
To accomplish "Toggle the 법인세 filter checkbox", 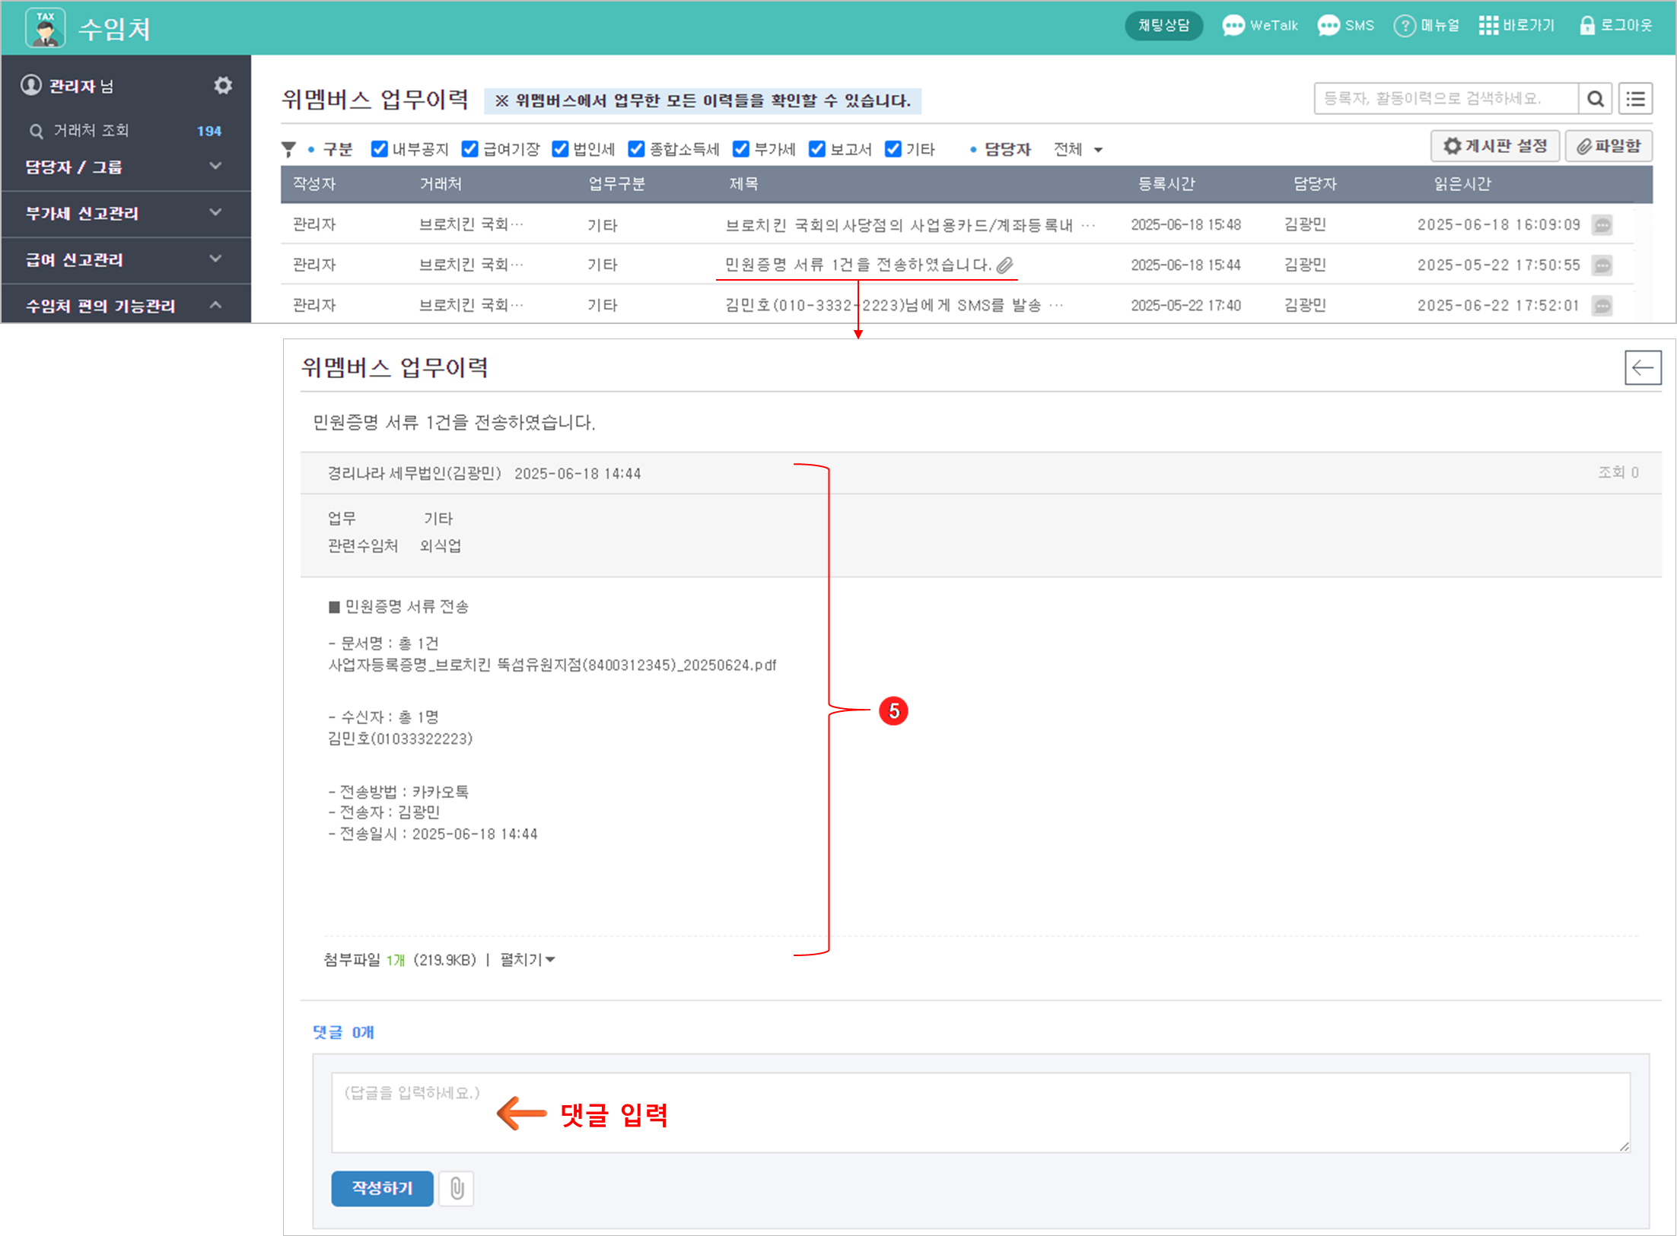I will point(560,149).
